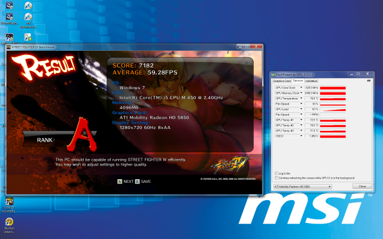Click the GPU Memory Clock red graph bar
Viewport: 383px width, 239px height.
coord(333,93)
